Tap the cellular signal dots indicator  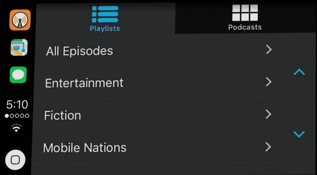point(17,116)
